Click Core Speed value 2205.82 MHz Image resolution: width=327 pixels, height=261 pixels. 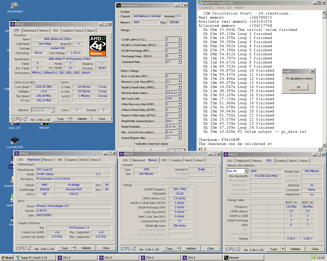43,87
